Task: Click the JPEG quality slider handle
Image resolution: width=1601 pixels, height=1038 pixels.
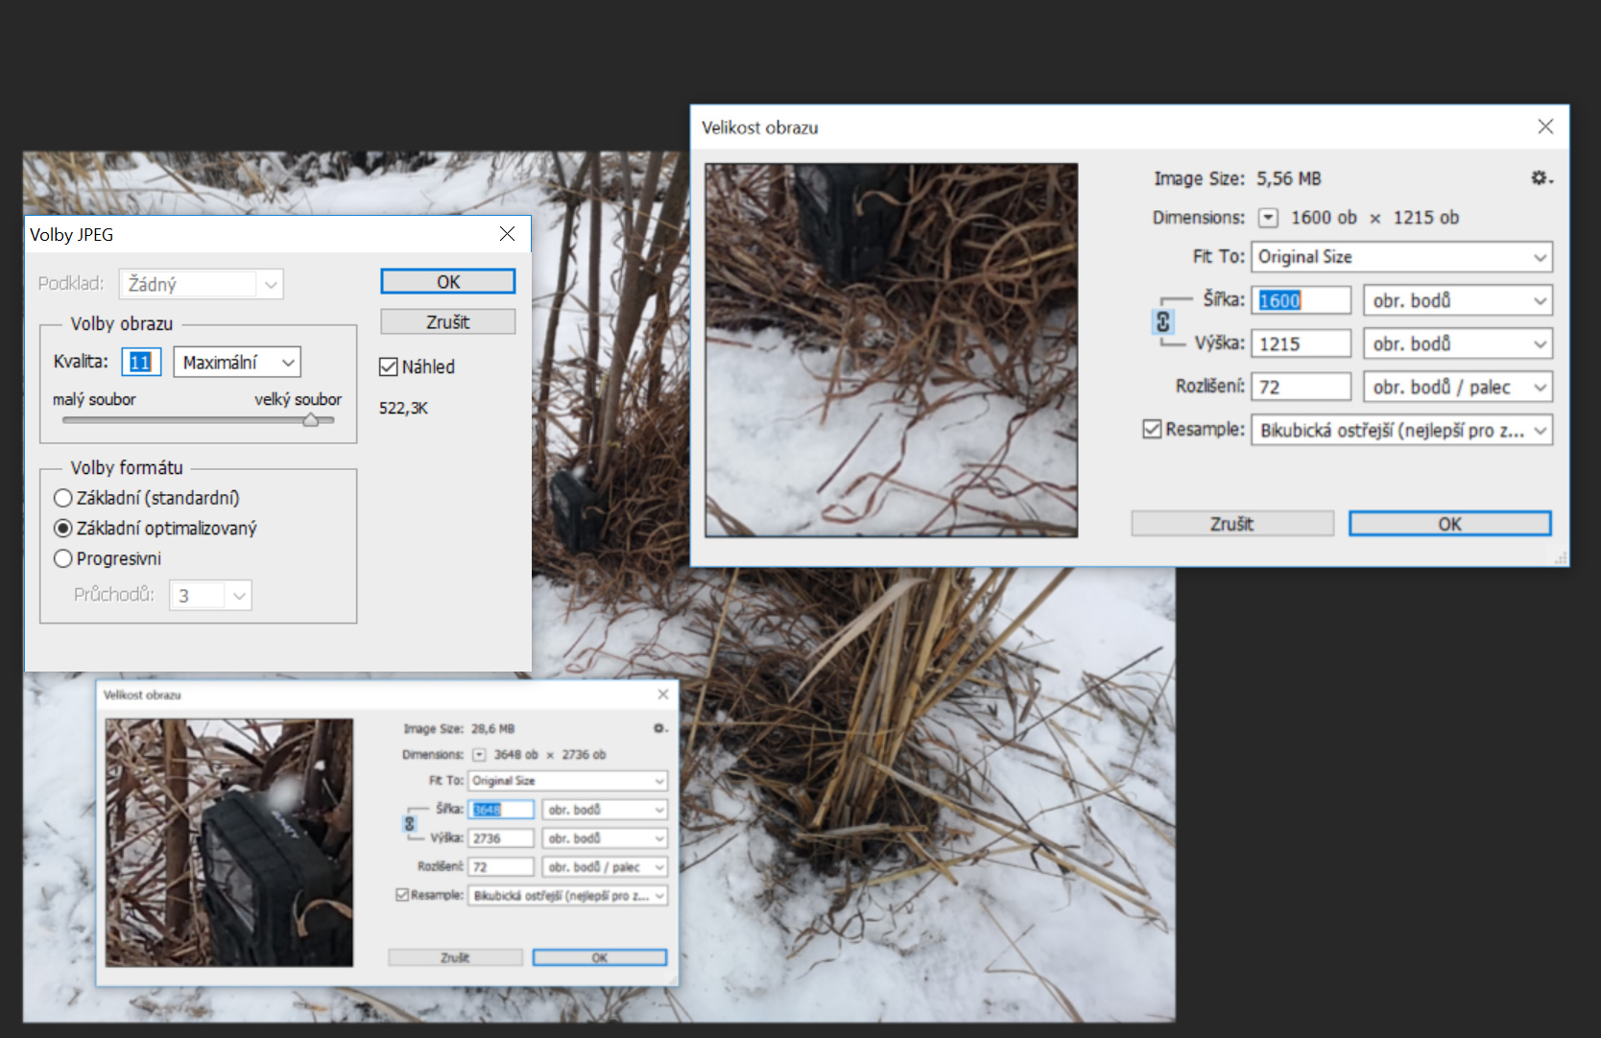Action: [311, 419]
